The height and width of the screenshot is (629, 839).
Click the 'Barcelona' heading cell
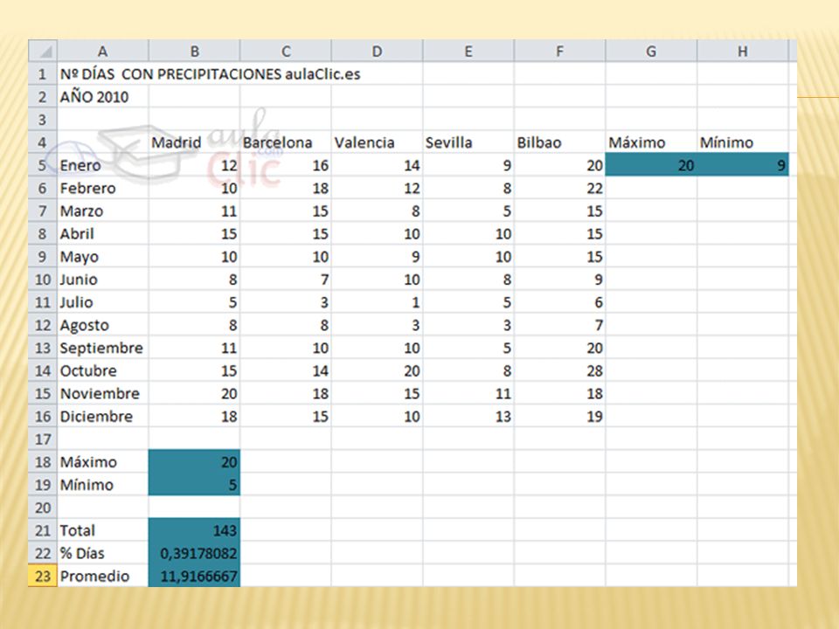pos(286,142)
